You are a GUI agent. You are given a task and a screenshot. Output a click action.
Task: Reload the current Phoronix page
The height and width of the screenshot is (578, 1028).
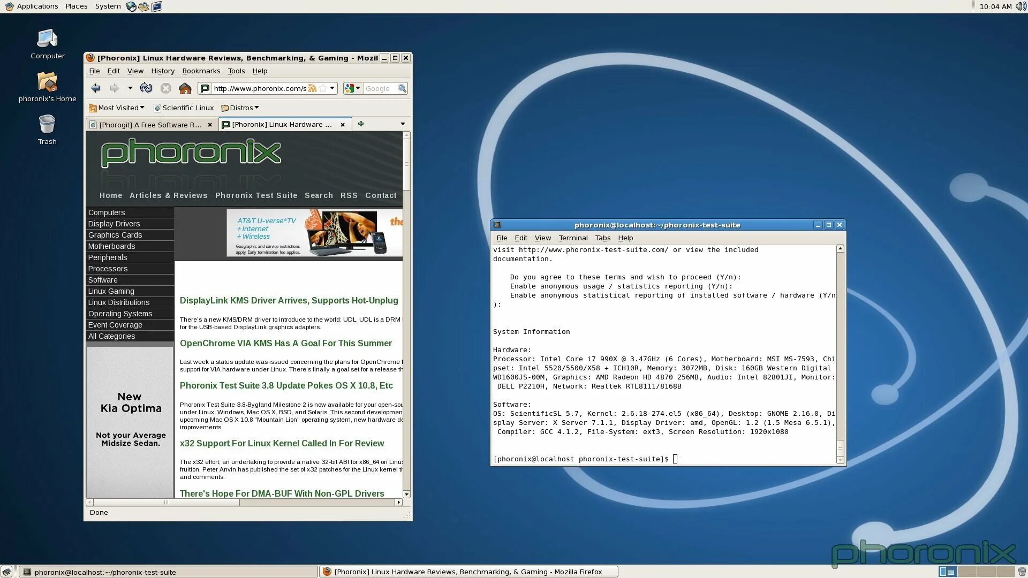(146, 88)
